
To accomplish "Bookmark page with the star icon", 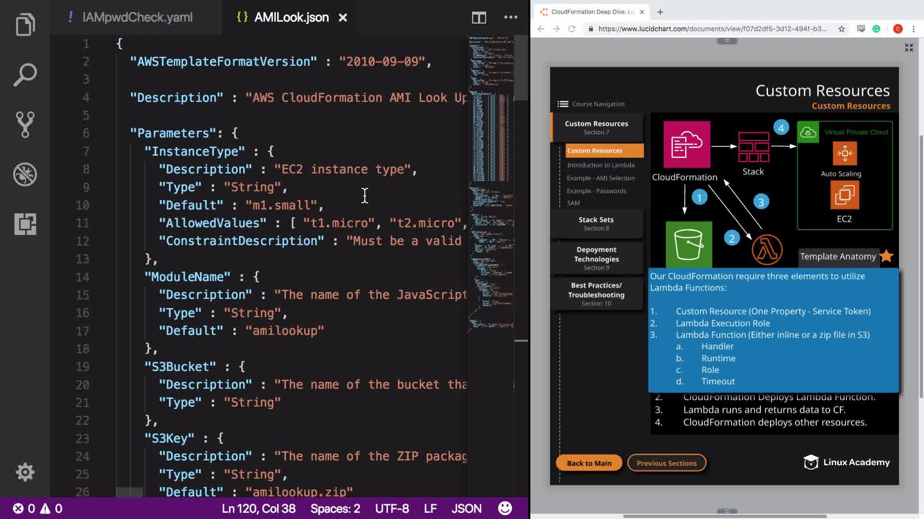I will 842,29.
